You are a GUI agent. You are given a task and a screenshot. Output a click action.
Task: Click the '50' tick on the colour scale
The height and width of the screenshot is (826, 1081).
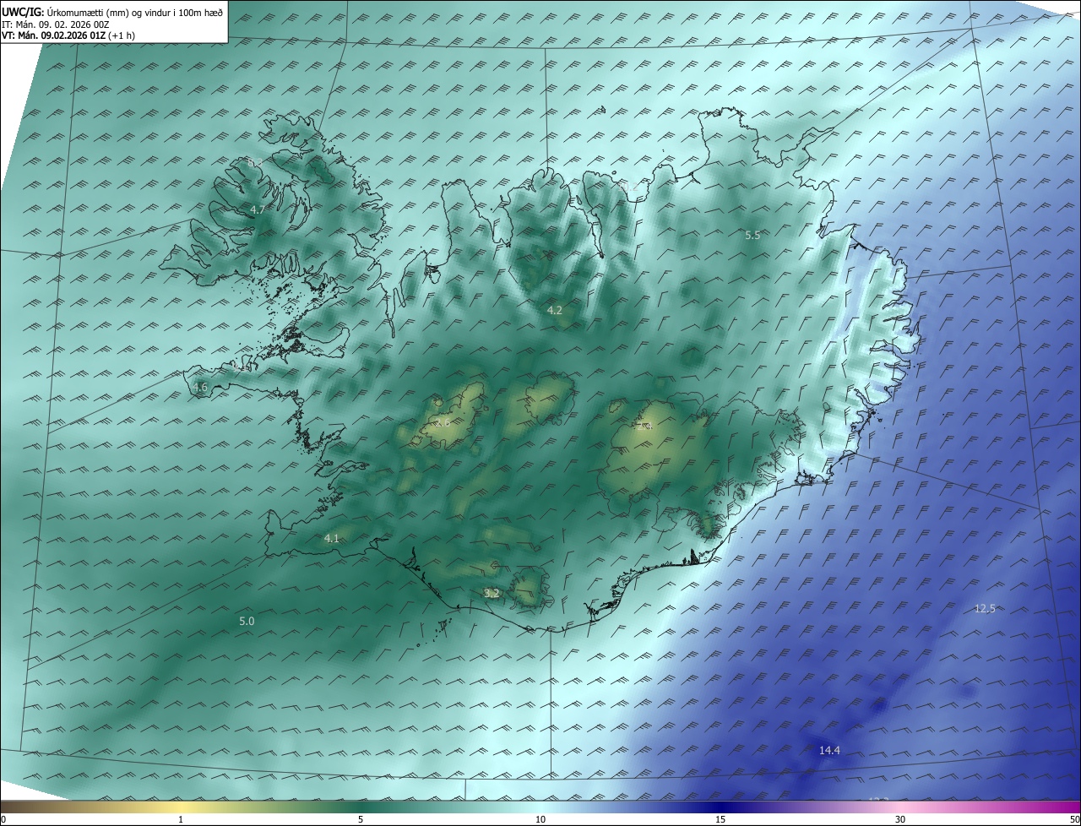click(x=1074, y=819)
